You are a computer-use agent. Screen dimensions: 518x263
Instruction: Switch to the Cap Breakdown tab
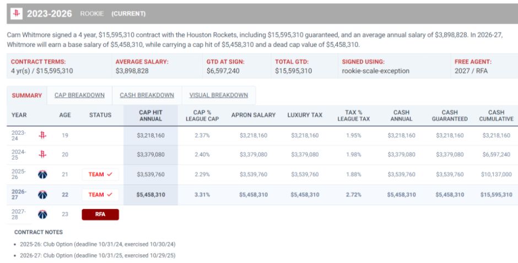[x=79, y=95]
